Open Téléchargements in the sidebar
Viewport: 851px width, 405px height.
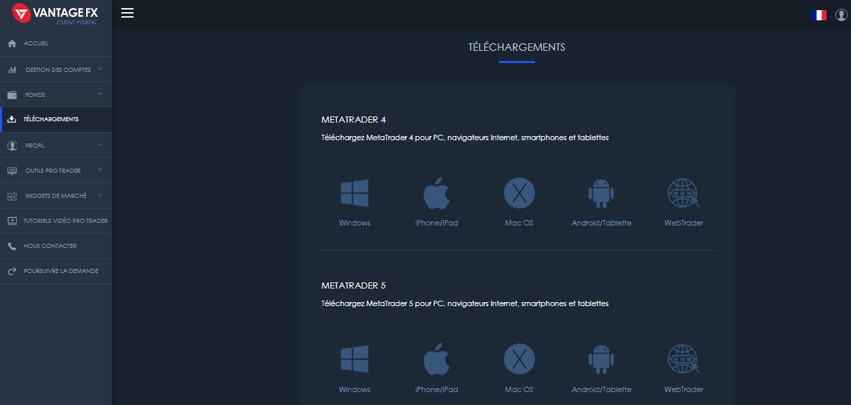[x=56, y=119]
